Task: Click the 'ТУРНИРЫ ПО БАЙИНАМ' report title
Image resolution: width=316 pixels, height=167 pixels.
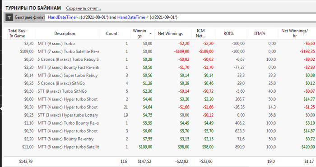Action: (x=33, y=8)
